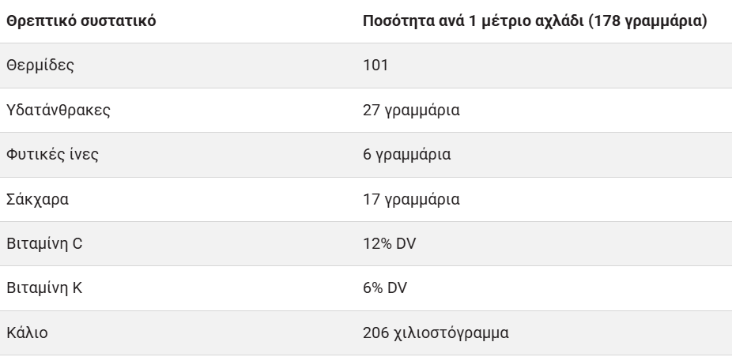The width and height of the screenshot is (732, 357).
Task: Click the word 'χιλιοστόγραμμα'
Action: (x=451, y=333)
